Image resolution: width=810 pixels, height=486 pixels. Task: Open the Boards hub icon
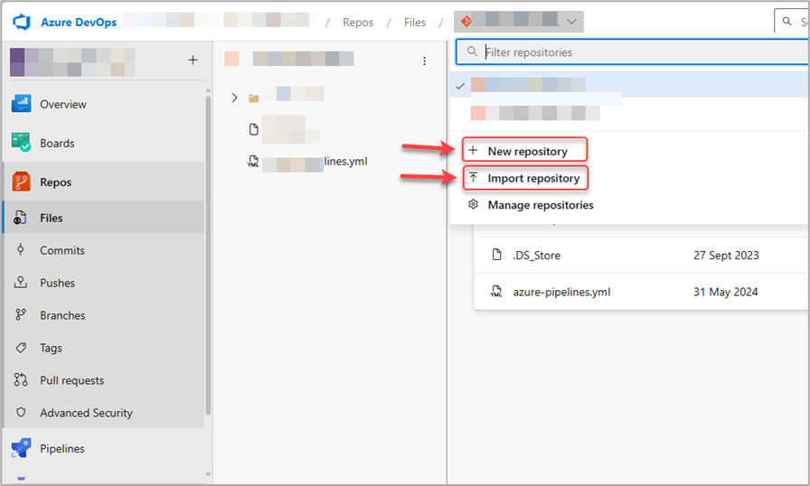[22, 143]
